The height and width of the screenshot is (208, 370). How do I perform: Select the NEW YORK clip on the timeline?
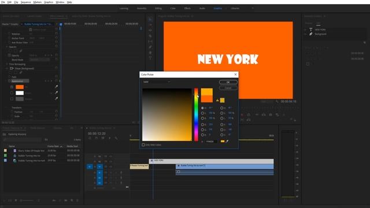211,161
